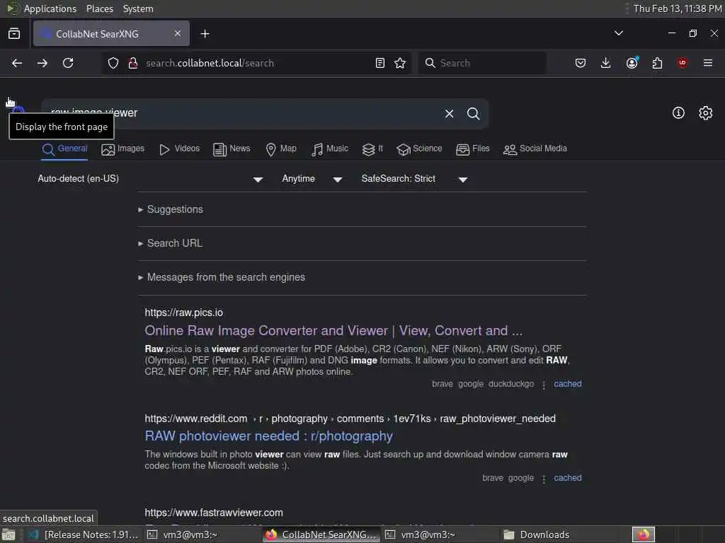Toggle reader view in address bar
Viewport: 725px width, 543px height.
click(x=380, y=63)
